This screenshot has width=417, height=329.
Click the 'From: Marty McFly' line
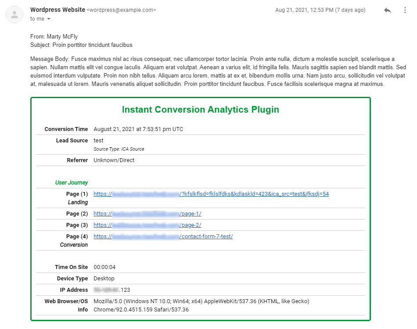point(54,37)
